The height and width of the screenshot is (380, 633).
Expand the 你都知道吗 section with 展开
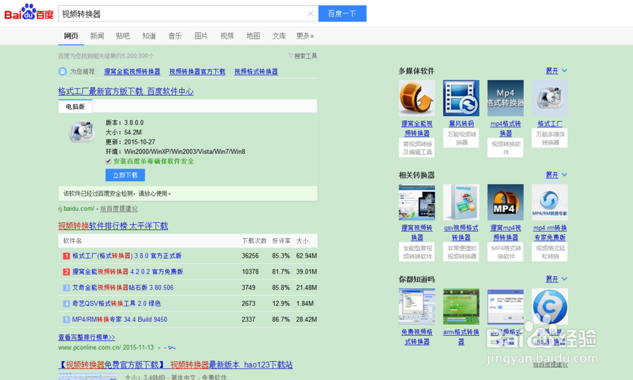coord(556,279)
